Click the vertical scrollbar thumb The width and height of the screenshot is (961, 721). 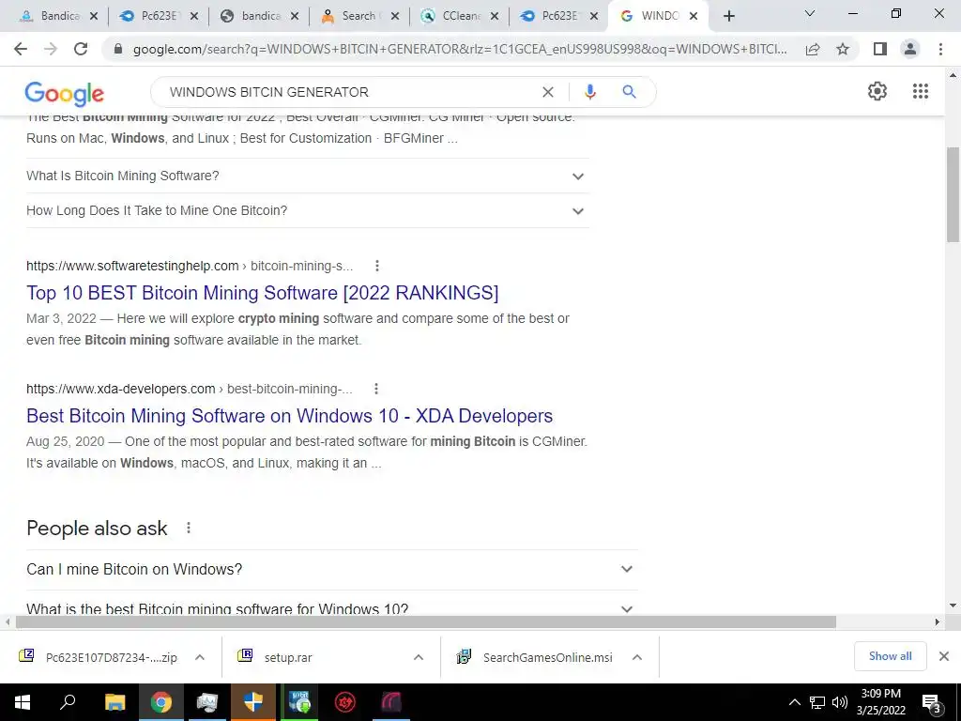click(953, 194)
